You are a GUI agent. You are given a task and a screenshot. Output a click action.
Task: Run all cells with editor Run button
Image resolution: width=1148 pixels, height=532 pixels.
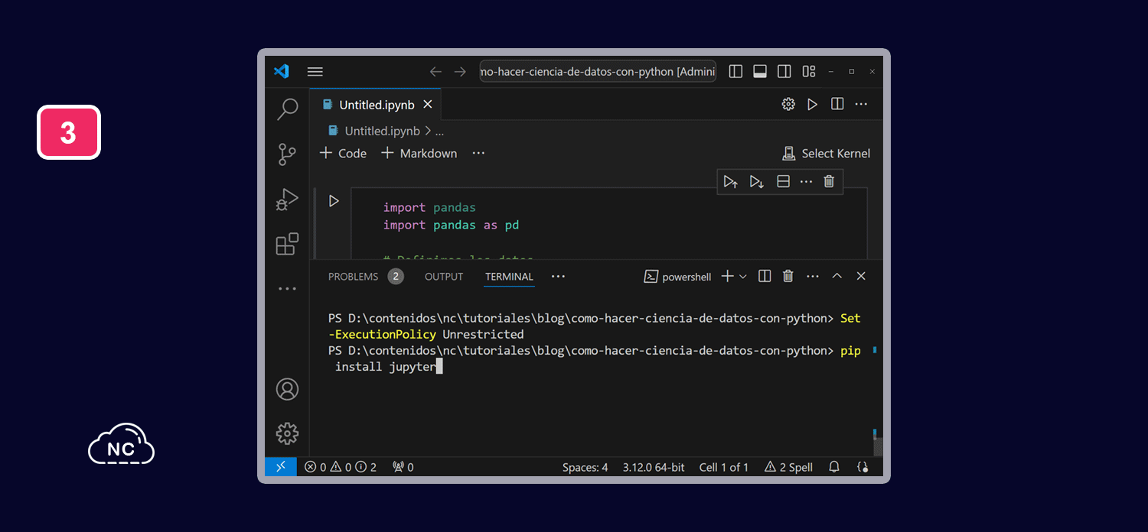coord(813,104)
